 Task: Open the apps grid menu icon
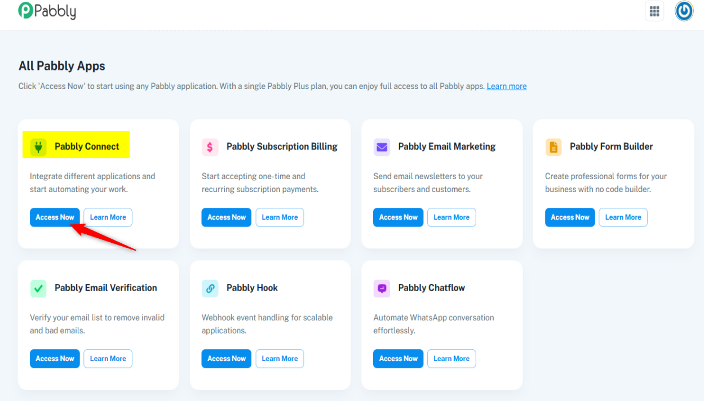click(x=654, y=11)
